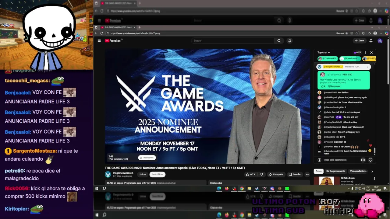Click the Suscribirse button
The image size is (390, 219).
click(x=157, y=174)
